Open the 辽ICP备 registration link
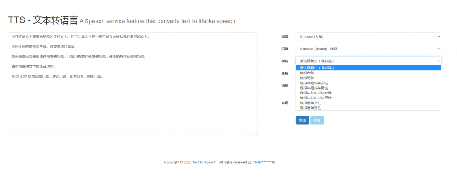Image resolution: width=457 pixels, height=188 pixels. pyautogui.click(x=261, y=163)
